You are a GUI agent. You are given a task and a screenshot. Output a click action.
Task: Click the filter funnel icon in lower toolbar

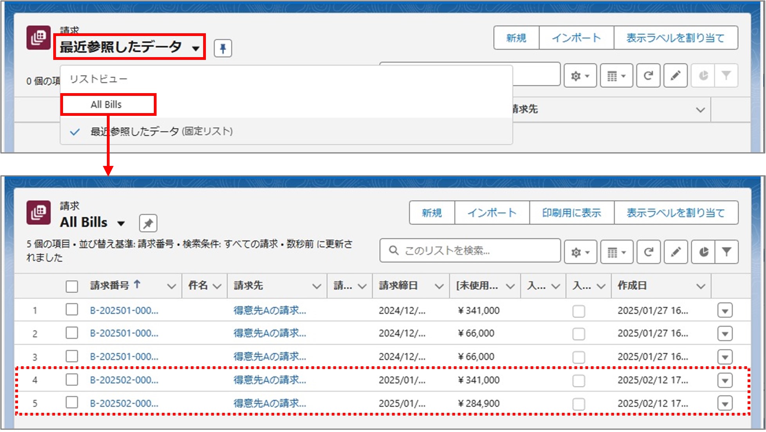[726, 252]
